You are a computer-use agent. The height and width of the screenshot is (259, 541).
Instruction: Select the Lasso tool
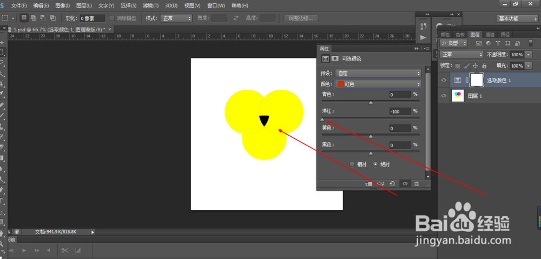pos(2,62)
